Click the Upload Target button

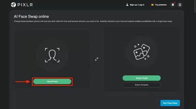pos(142,78)
